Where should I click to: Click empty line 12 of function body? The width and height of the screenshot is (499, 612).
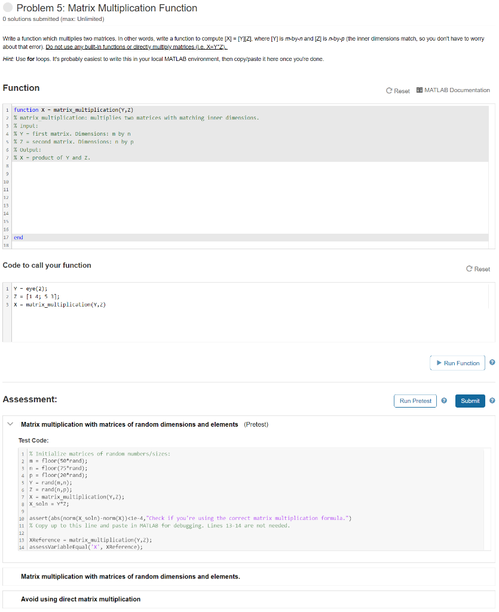(250, 197)
